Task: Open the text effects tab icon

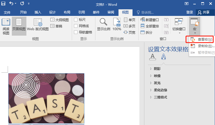Action: [163, 57]
